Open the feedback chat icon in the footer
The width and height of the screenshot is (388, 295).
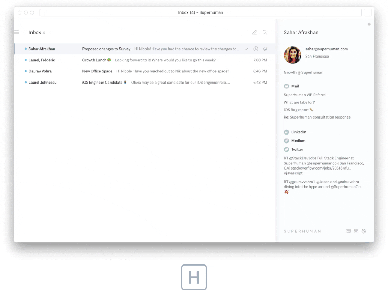pos(348,231)
